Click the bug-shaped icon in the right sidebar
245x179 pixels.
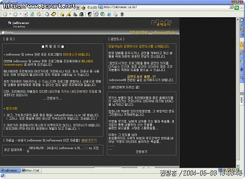(x=242, y=69)
